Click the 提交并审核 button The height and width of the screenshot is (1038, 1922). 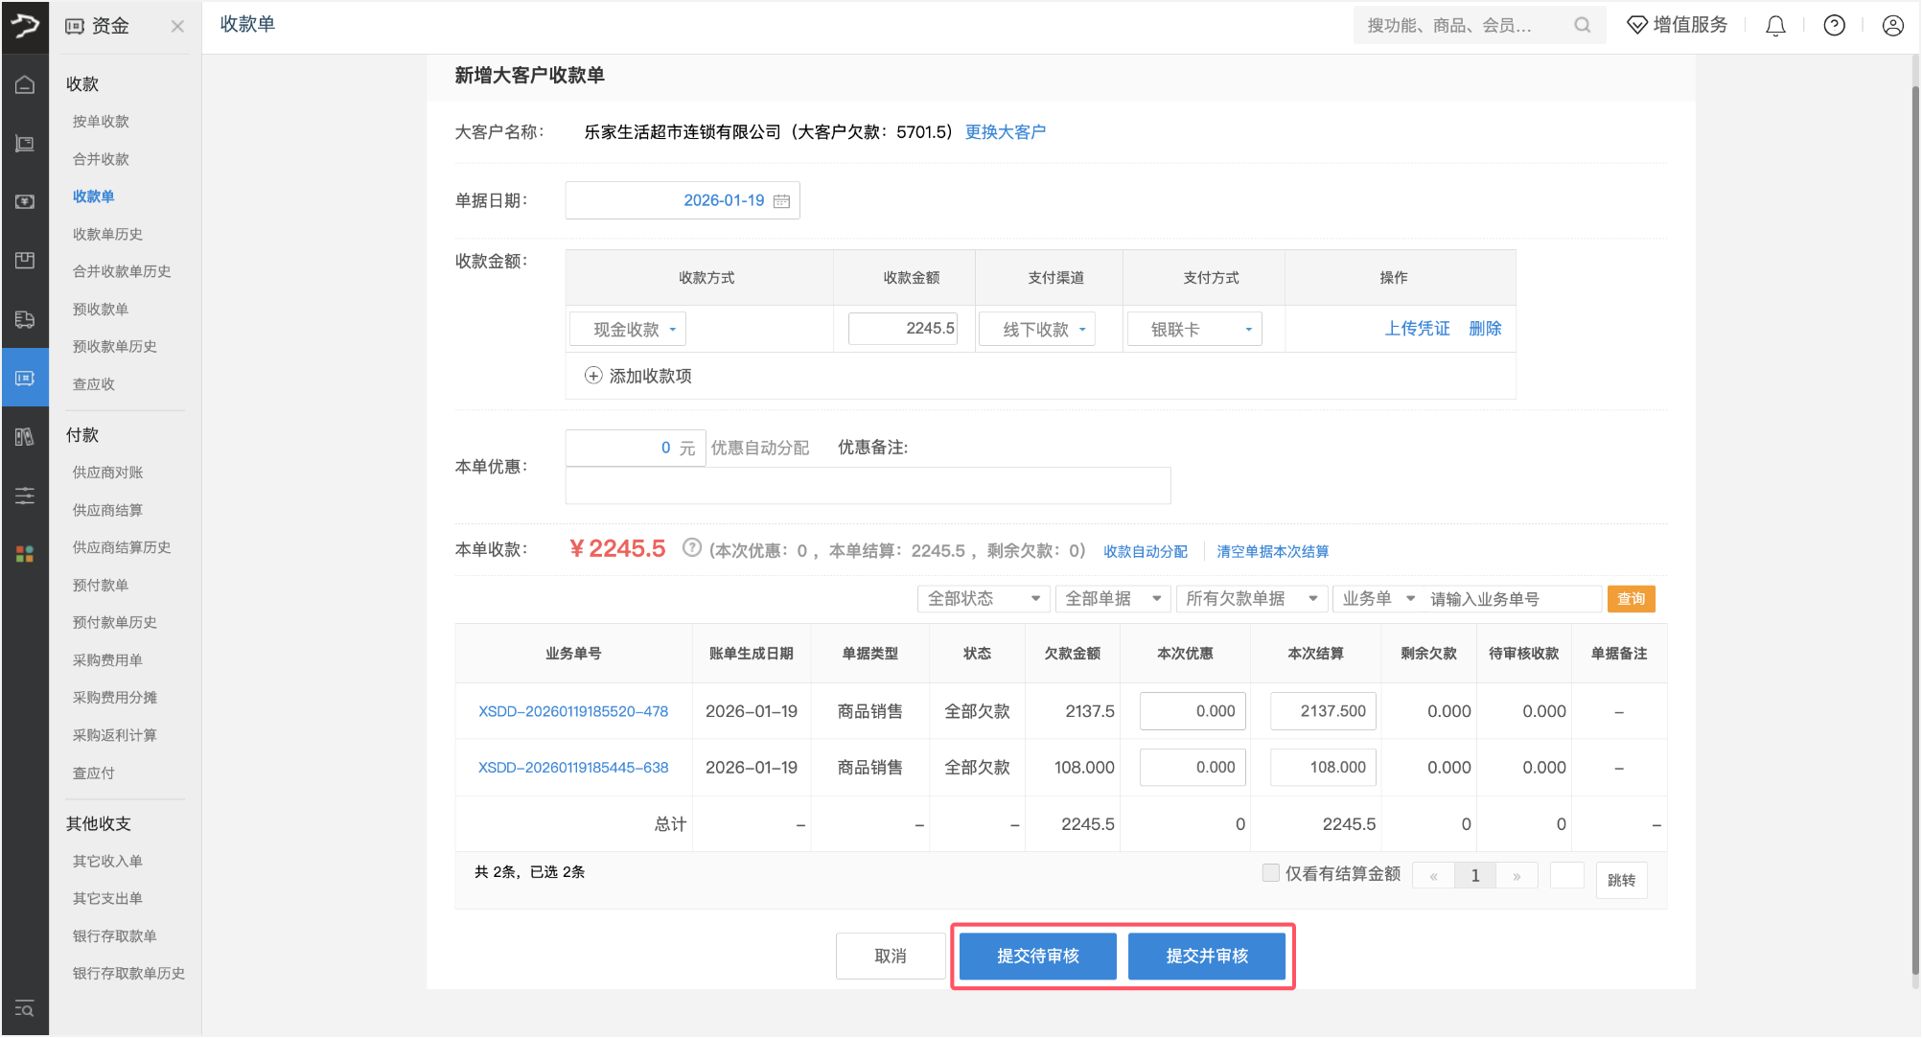click(1206, 956)
